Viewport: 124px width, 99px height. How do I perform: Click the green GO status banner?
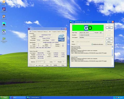pos(88,28)
